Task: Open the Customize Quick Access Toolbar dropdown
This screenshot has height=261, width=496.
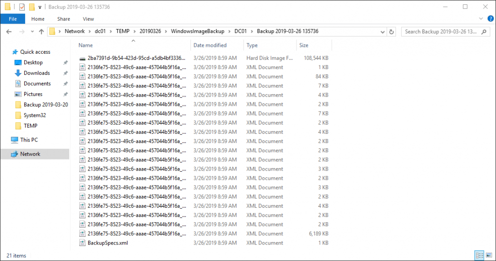Action: pos(40,7)
